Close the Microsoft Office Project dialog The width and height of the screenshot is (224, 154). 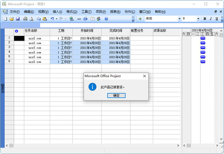[x=145, y=76]
